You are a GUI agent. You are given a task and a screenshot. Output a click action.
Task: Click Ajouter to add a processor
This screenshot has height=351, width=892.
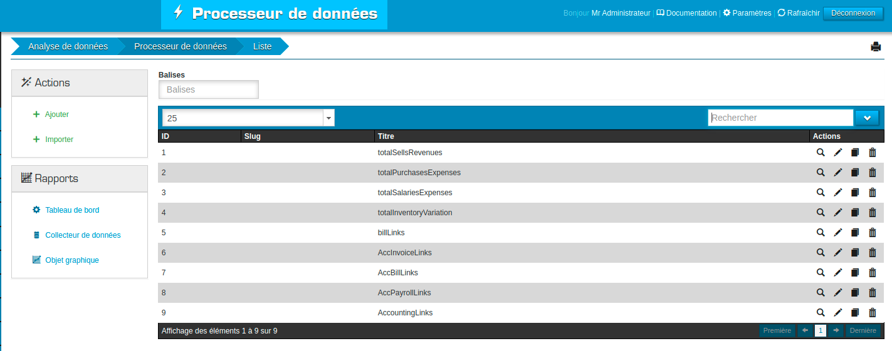coord(56,114)
